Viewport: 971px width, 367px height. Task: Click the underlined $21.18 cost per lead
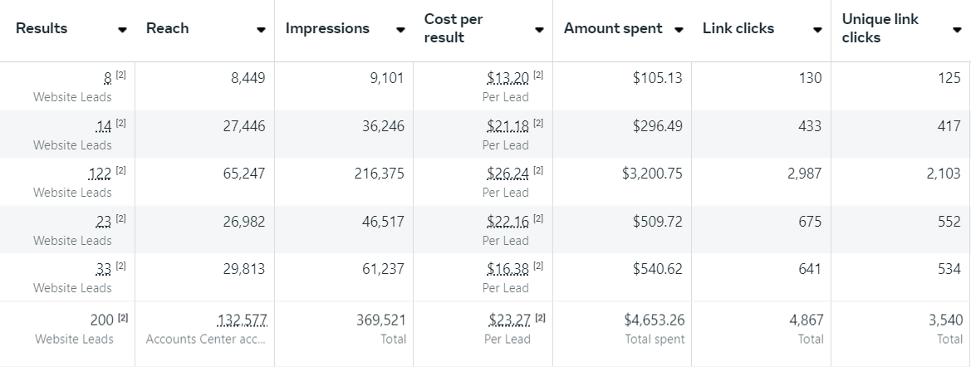pos(508,126)
